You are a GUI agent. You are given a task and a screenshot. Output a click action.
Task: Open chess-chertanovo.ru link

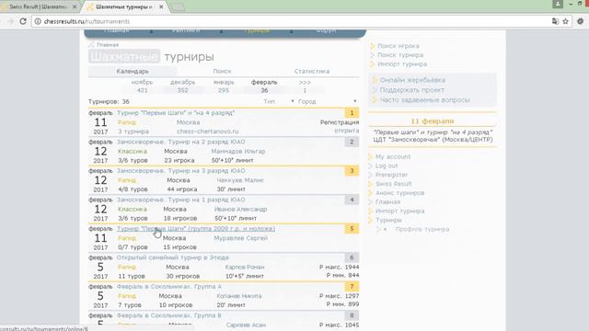click(x=207, y=131)
